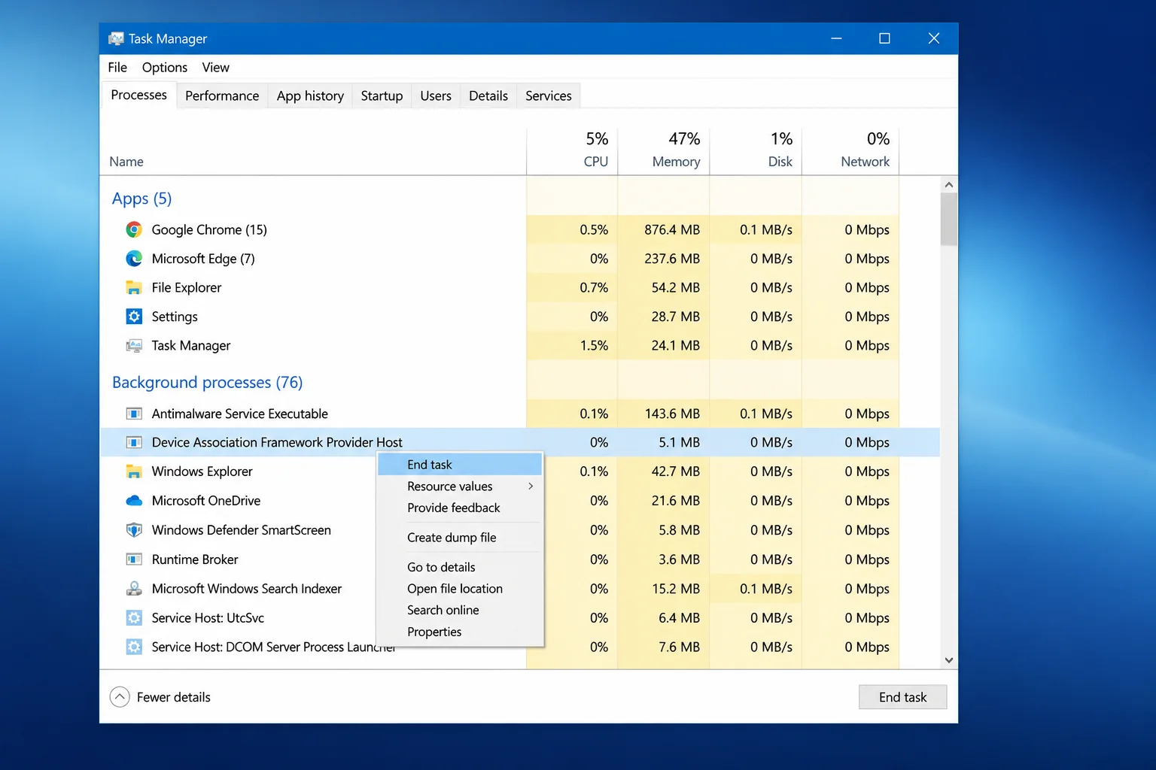Click the 1.5% CPU value for Task Manager
Image resolution: width=1156 pixels, height=770 pixels.
click(x=594, y=346)
